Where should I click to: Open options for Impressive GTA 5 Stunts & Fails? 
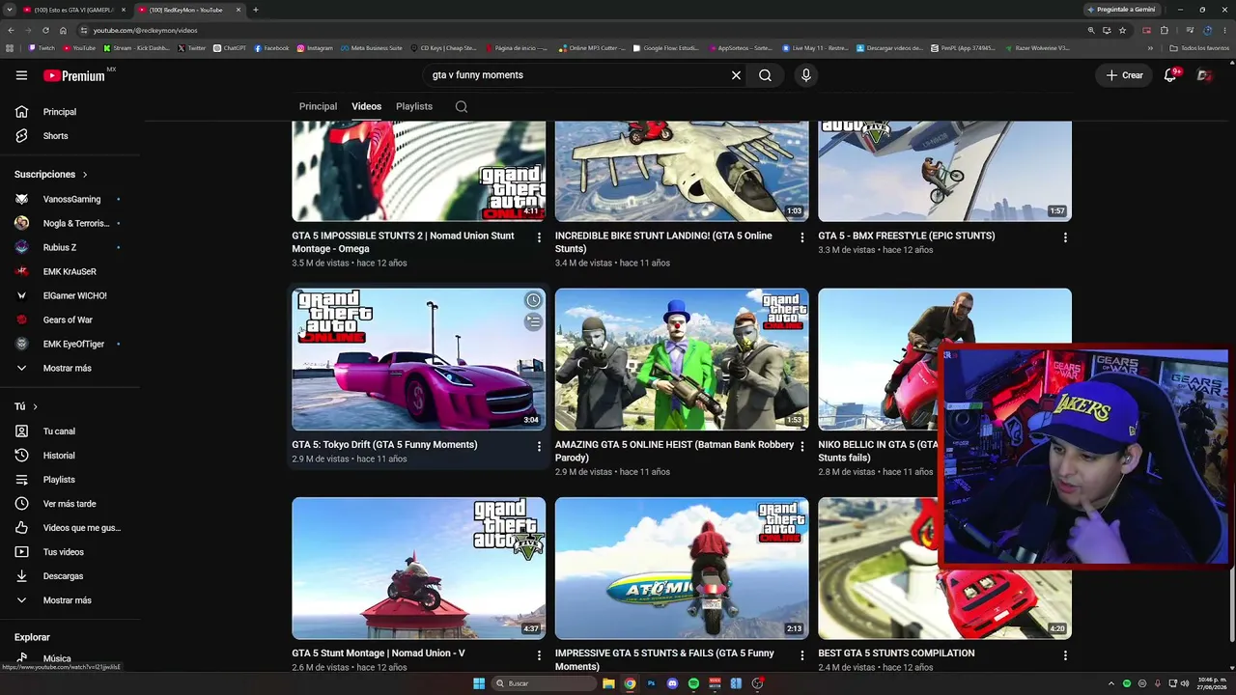coord(801,654)
